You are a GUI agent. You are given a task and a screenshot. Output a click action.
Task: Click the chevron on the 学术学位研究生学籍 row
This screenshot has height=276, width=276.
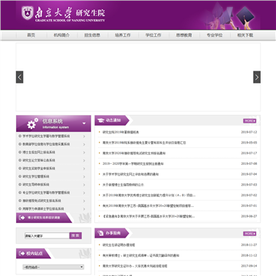tap(84, 136)
